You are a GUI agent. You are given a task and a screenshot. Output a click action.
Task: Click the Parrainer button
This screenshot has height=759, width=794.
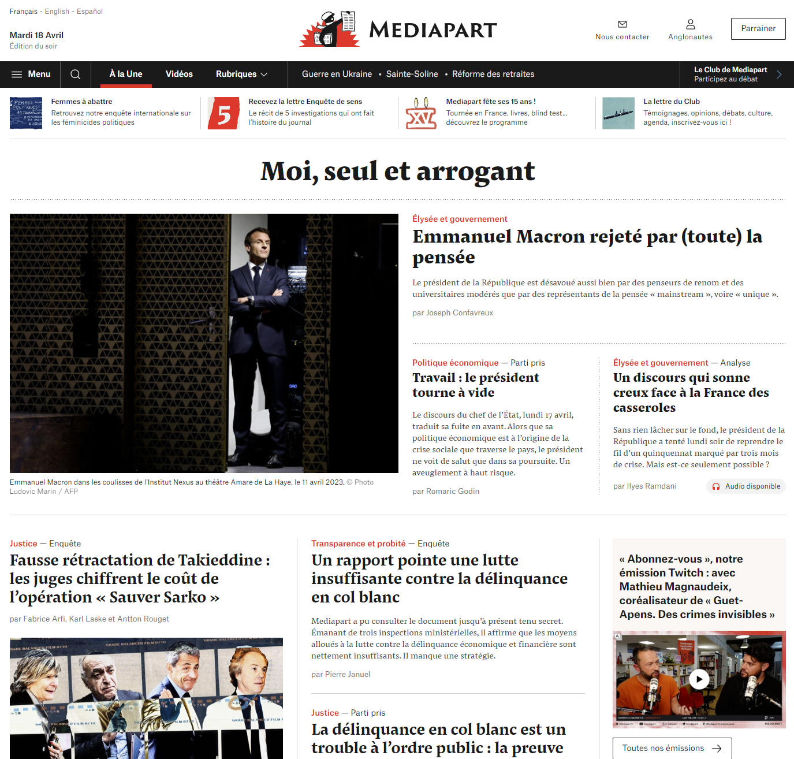pos(758,29)
